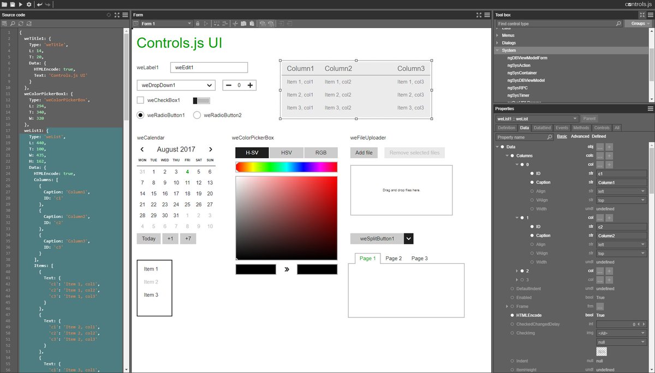
Task: Go to next month in weCalendar
Action: click(210, 149)
